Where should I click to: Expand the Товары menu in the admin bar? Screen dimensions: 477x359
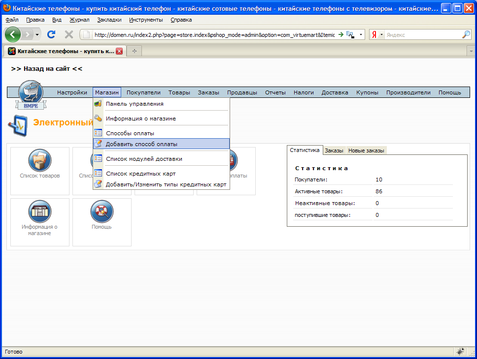tap(179, 92)
